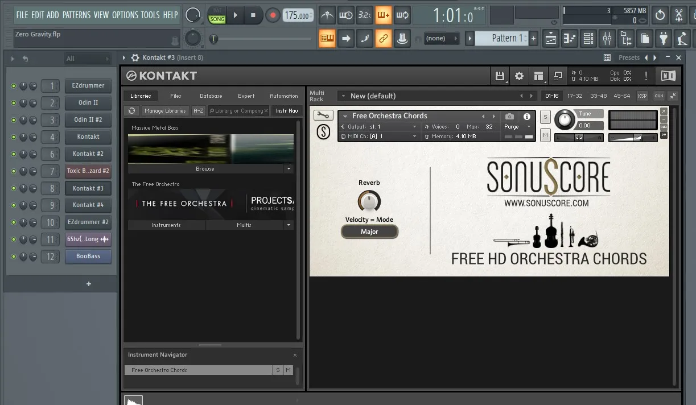This screenshot has width=696, height=405.
Task: Open Kontakt workspace layout icon
Action: coord(538,76)
